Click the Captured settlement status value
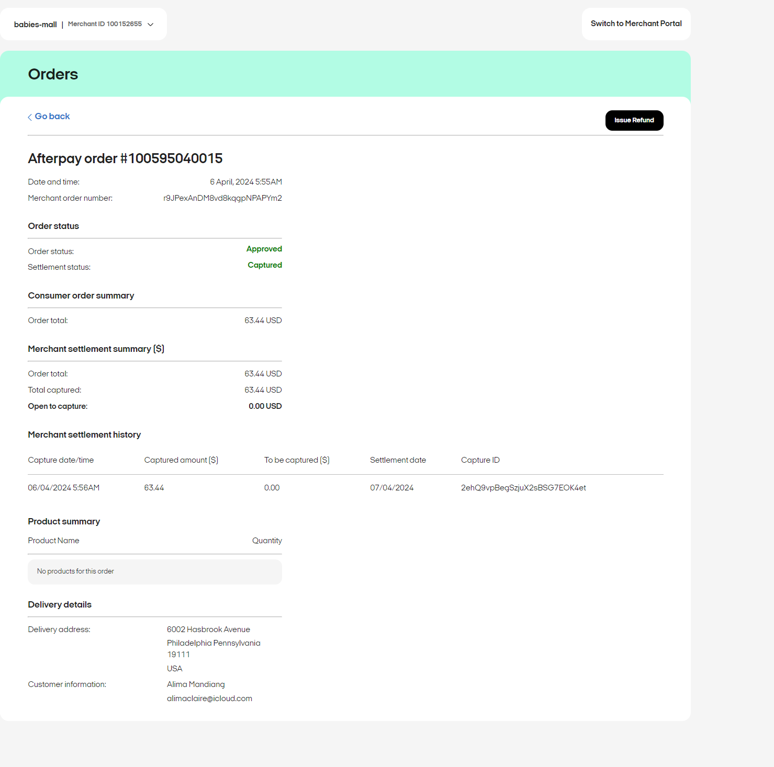This screenshot has width=774, height=767. coord(265,265)
